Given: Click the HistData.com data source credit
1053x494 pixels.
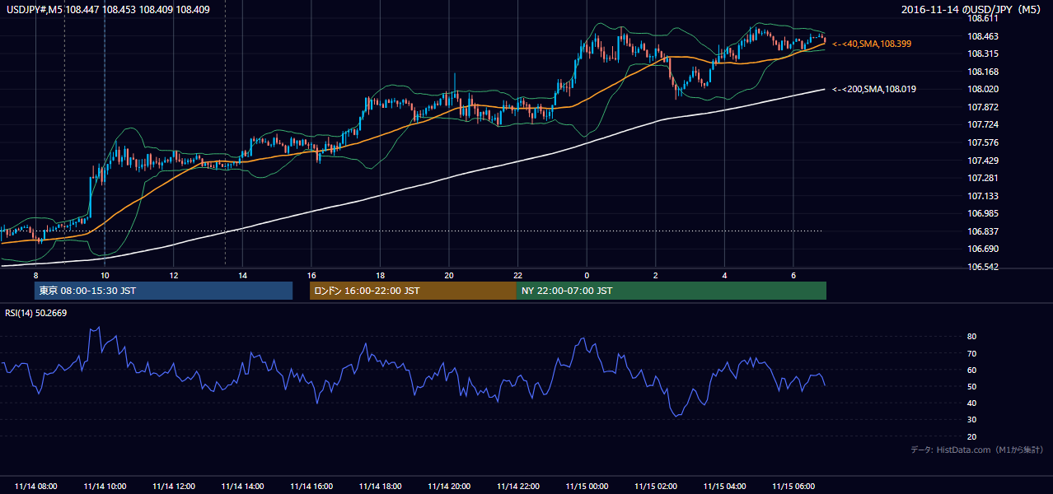Looking at the screenshot, I should click(977, 450).
